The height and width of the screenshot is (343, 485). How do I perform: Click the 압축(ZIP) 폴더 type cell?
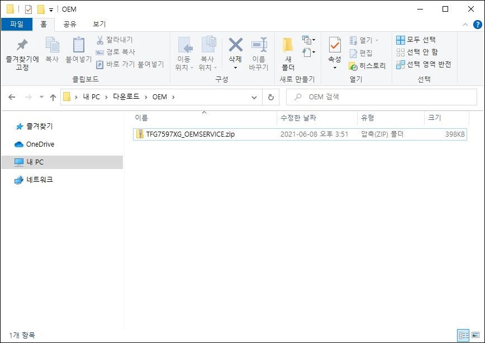tap(382, 134)
